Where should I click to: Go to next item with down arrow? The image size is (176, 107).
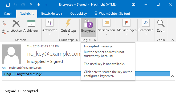tap(39, 5)
